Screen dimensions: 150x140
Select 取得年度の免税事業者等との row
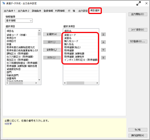tap(22, 51)
